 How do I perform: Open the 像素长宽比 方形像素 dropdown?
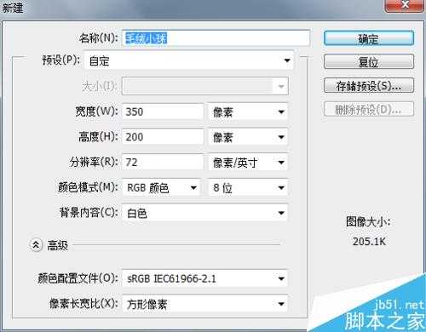click(204, 304)
